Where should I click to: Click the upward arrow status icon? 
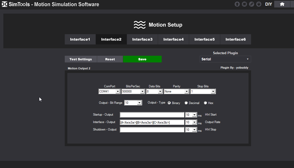point(237,4)
